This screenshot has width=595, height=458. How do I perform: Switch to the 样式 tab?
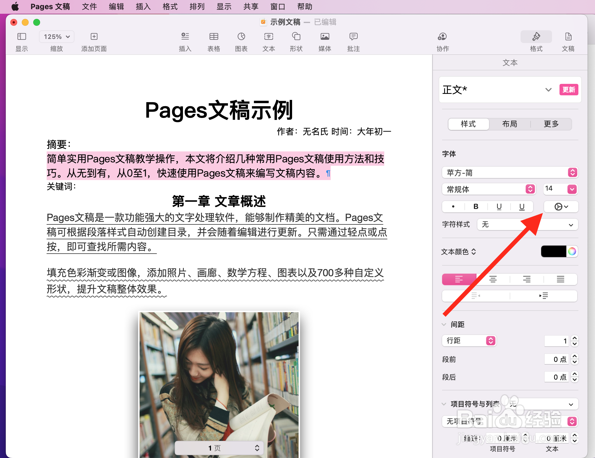point(468,124)
